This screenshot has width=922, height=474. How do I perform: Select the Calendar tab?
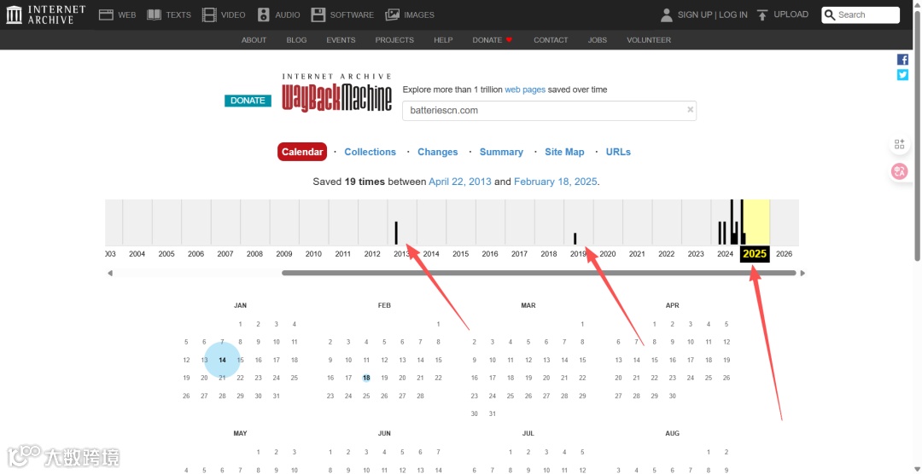click(302, 152)
